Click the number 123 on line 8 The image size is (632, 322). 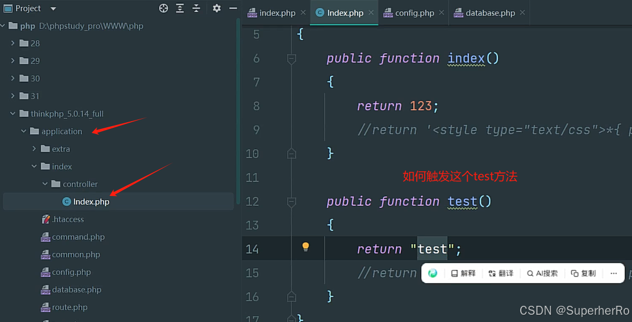421,106
